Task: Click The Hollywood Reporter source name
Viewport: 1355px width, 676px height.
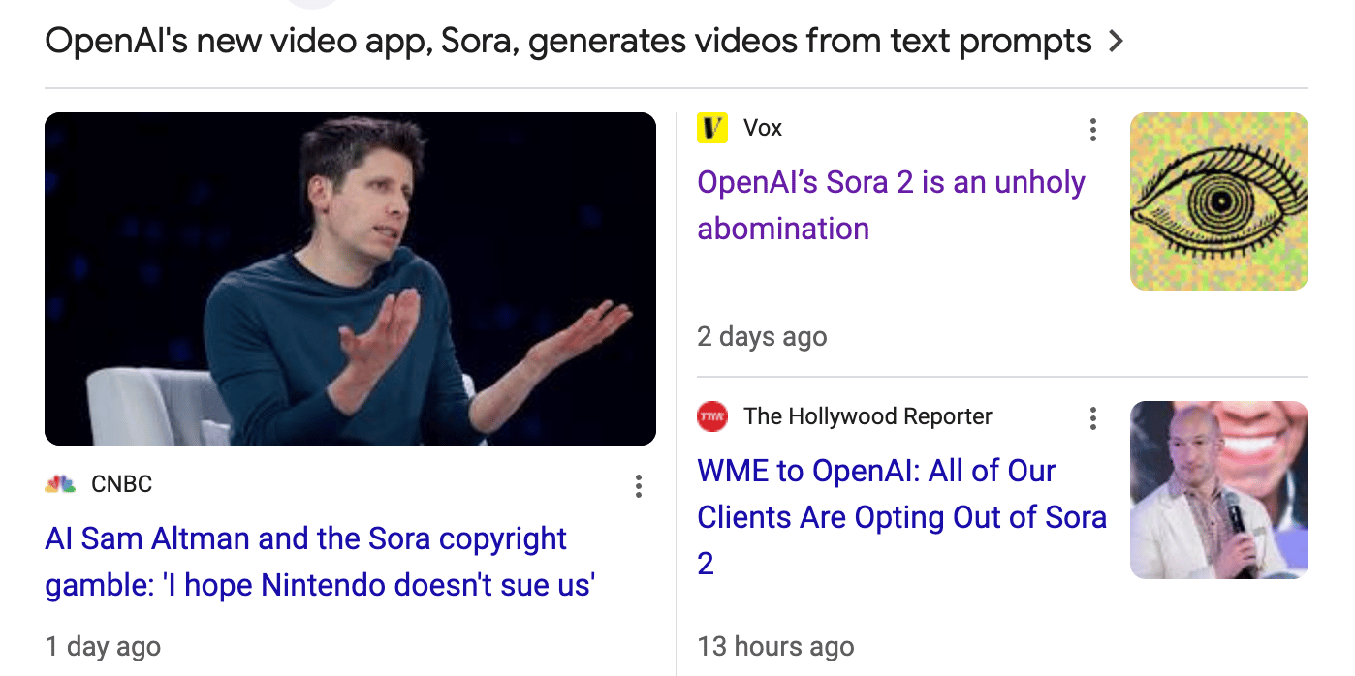Action: [x=867, y=417]
